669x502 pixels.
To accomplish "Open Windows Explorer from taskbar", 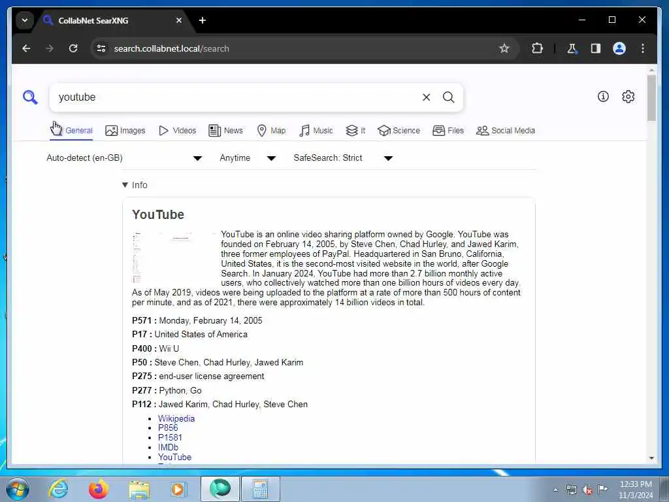I will 139,489.
